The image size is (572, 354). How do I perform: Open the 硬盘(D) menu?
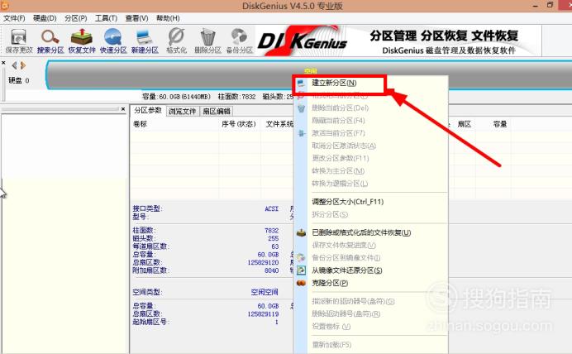[45, 18]
